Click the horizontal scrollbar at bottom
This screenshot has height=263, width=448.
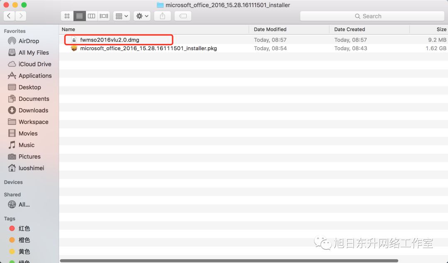coord(229,261)
